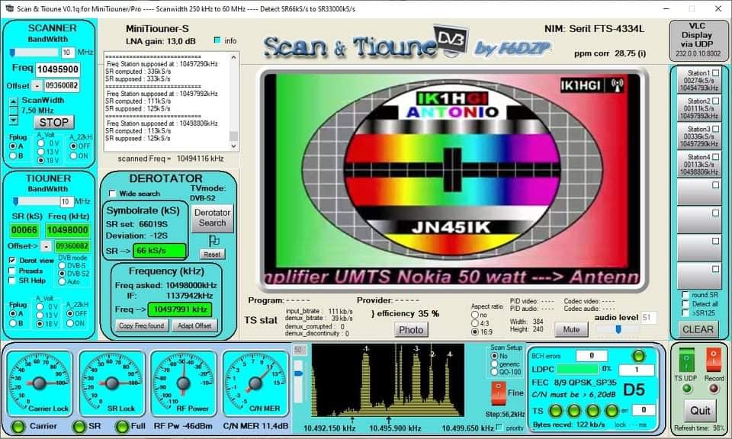This screenshot has width=732, height=439.
Task: Click the last TS LED before err field
Action: tap(612, 411)
